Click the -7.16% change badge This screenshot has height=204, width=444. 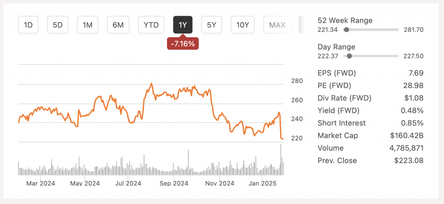[x=183, y=44]
